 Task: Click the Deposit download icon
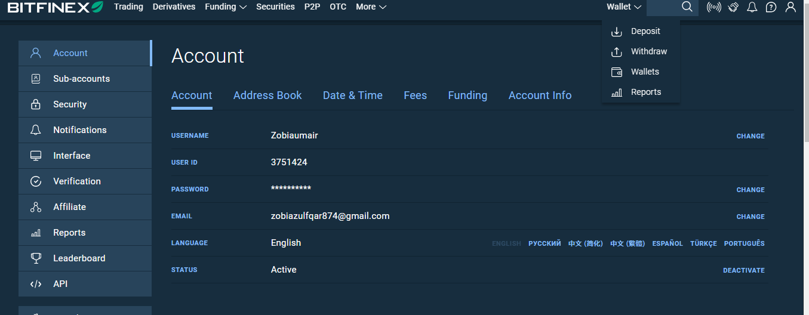tap(617, 32)
